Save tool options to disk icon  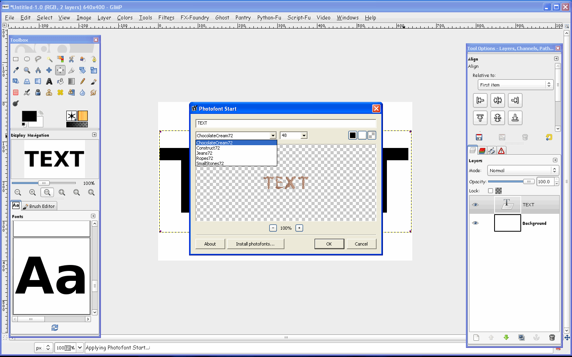[479, 137]
